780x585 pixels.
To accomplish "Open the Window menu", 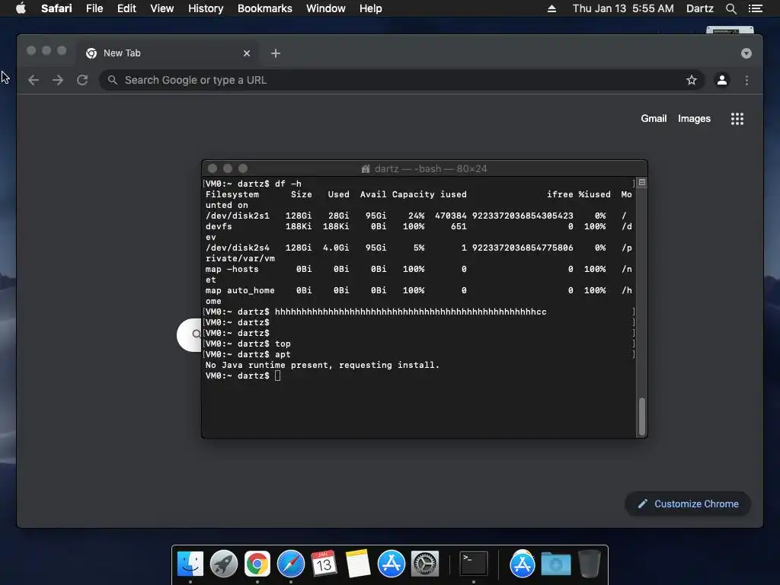I will [x=325, y=8].
